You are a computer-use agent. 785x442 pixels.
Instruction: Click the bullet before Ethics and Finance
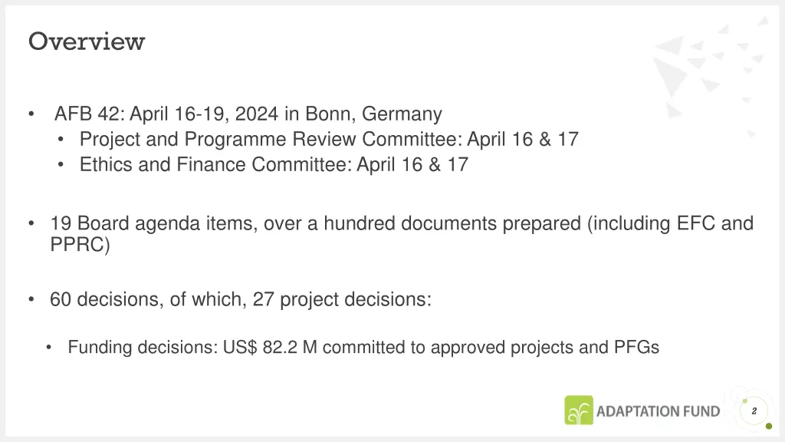coord(61,165)
